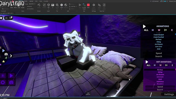Expand the radial menu right chevron
This screenshot has height=99, width=176.
[11, 56]
